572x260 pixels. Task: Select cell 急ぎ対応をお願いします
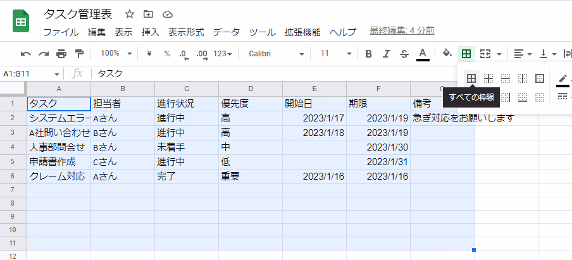click(442, 118)
